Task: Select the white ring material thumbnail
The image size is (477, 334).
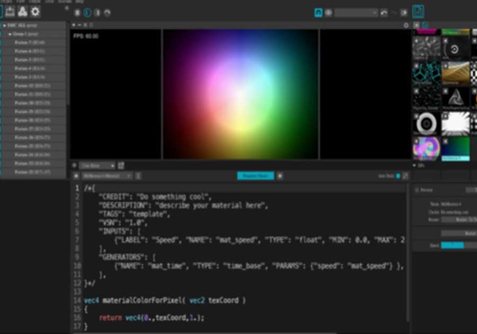Action: click(x=427, y=124)
